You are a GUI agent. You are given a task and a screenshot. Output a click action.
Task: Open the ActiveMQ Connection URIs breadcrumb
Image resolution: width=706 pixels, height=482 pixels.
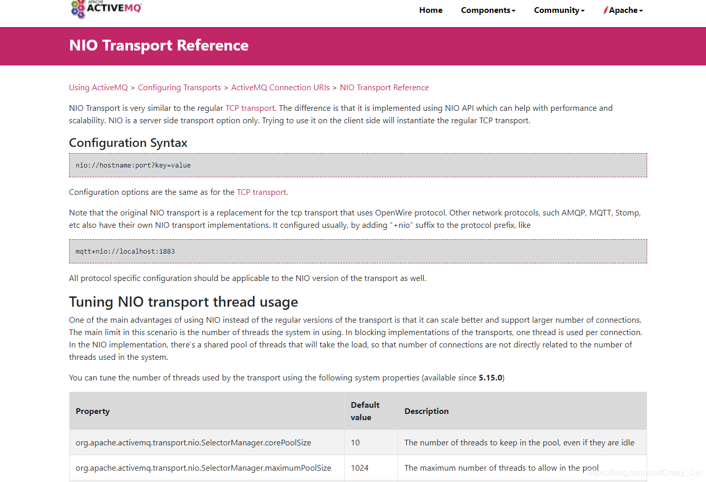pyautogui.click(x=280, y=88)
